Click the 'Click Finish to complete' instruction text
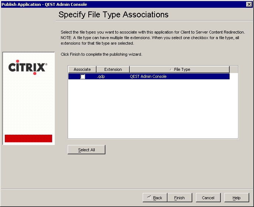The height and width of the screenshot is (207, 254). (101, 54)
